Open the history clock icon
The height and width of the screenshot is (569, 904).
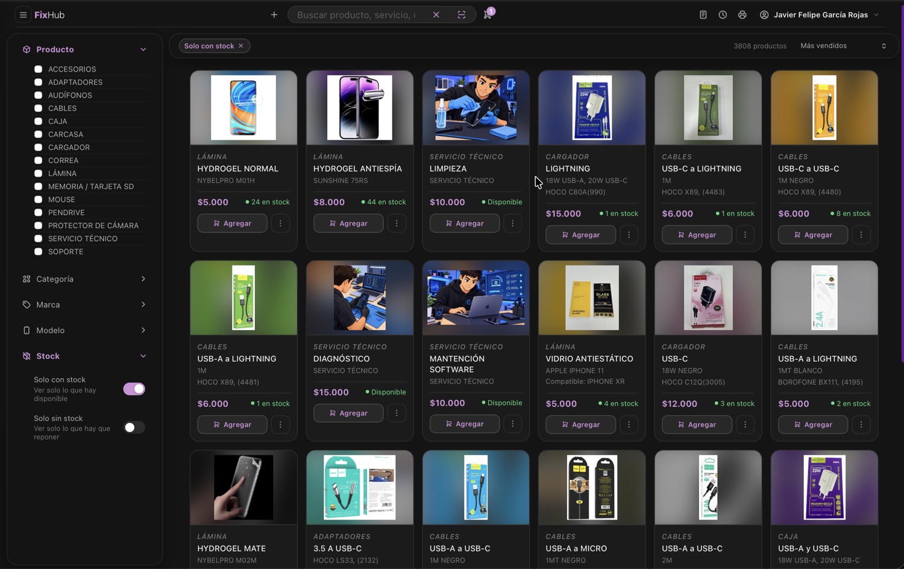723,15
